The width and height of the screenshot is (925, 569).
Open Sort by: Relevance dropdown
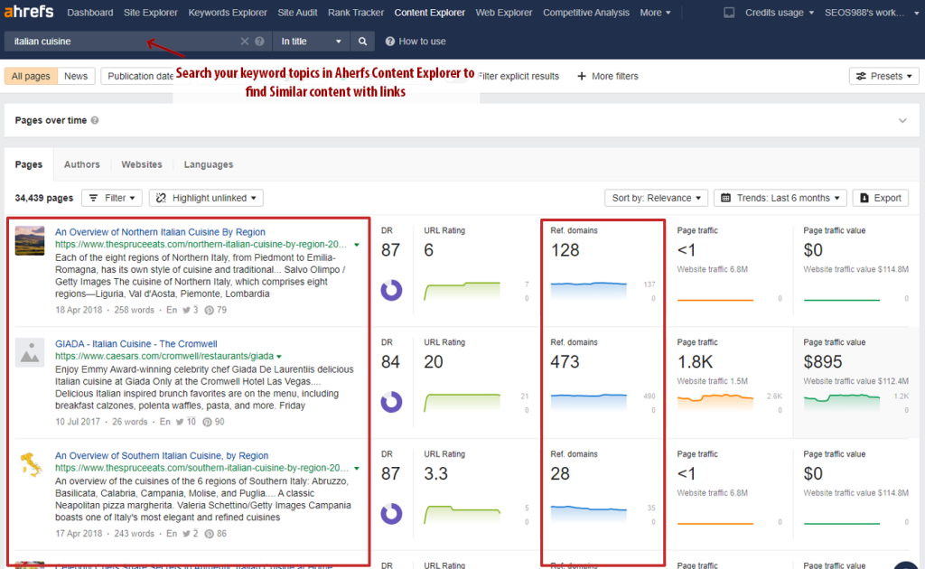656,198
